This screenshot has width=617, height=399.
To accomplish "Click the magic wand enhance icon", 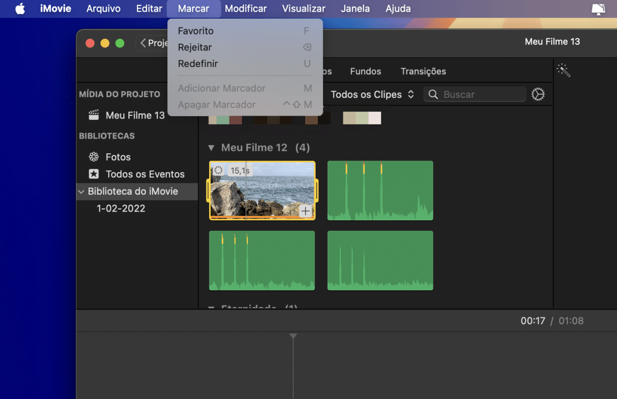I will 564,70.
